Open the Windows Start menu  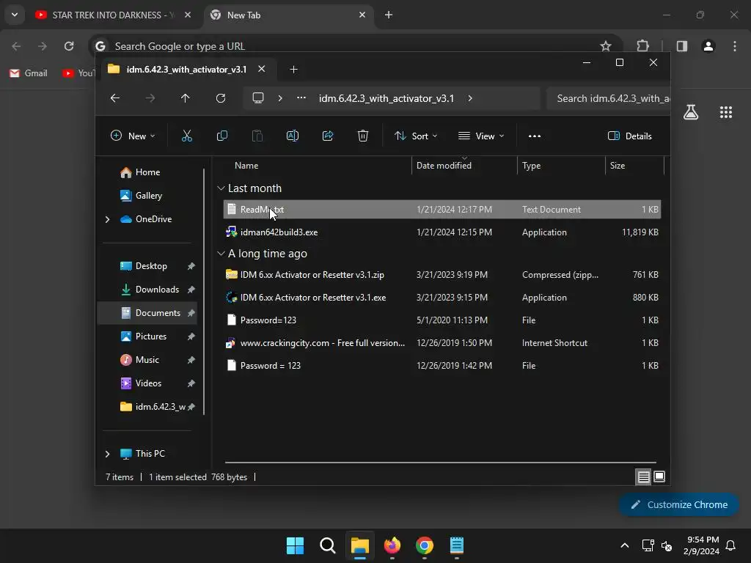(x=295, y=545)
